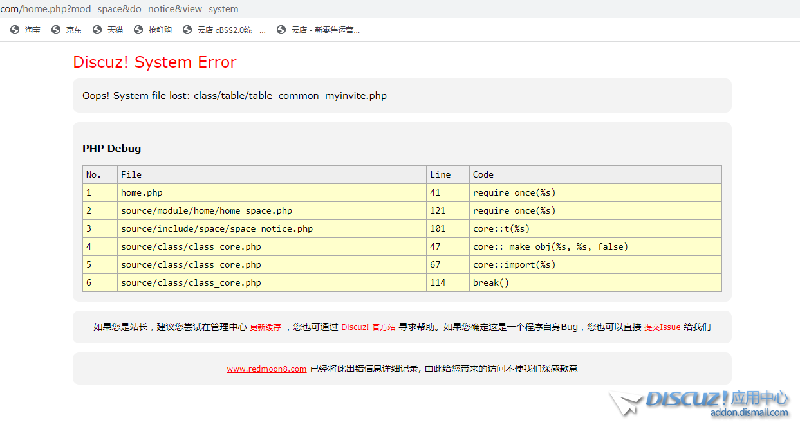
Task: Select the missing file error message text
Action: point(234,96)
